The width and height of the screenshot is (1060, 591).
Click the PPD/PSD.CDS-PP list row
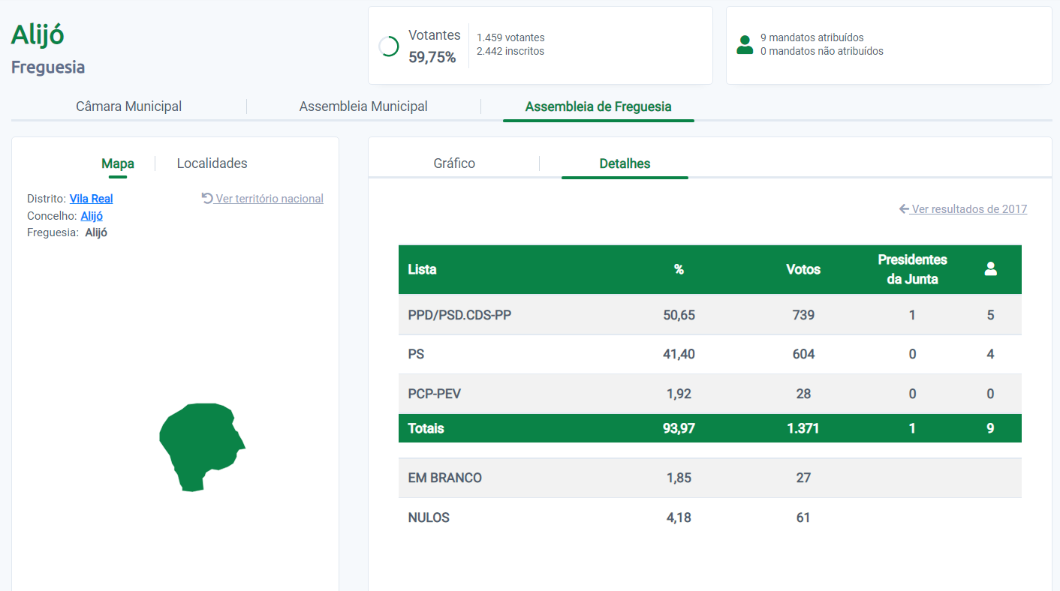[x=459, y=315]
